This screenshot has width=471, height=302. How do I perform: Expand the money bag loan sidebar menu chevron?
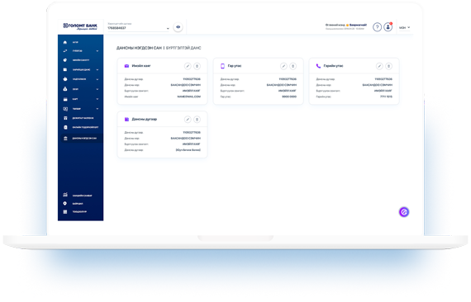tap(98, 89)
